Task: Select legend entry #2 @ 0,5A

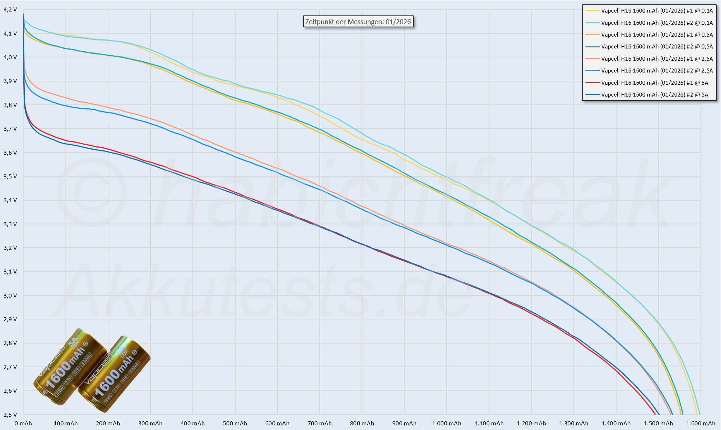Action: pyautogui.click(x=656, y=47)
